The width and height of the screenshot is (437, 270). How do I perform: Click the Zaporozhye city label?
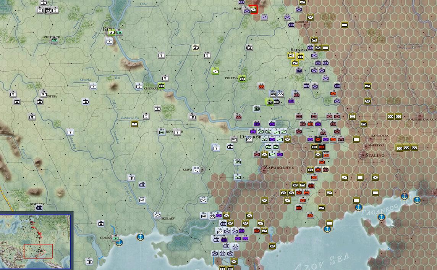point(279,167)
